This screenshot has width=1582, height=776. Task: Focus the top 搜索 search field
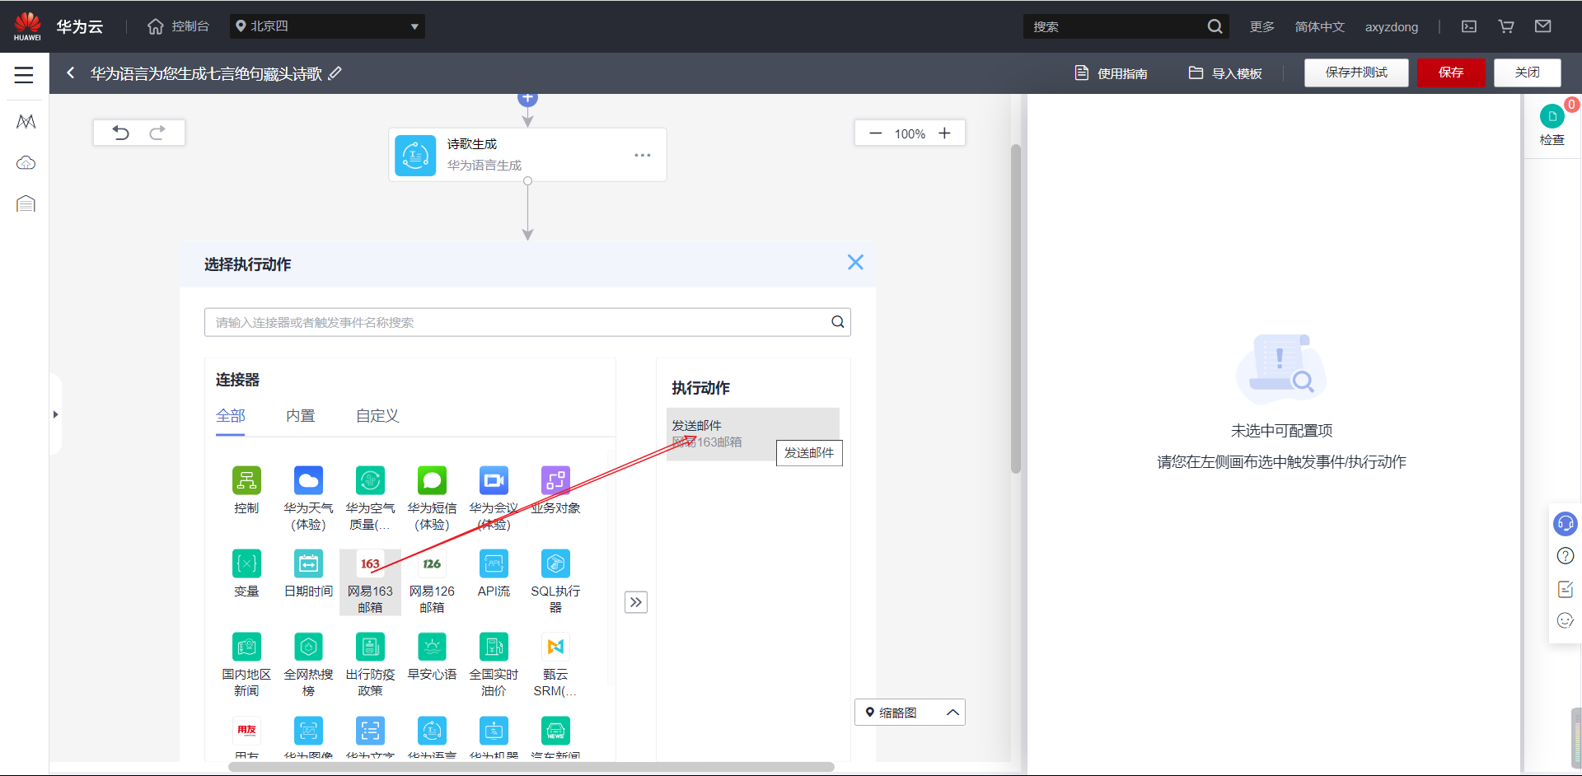pos(1112,26)
